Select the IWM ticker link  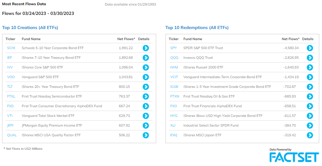[x=174, y=67]
